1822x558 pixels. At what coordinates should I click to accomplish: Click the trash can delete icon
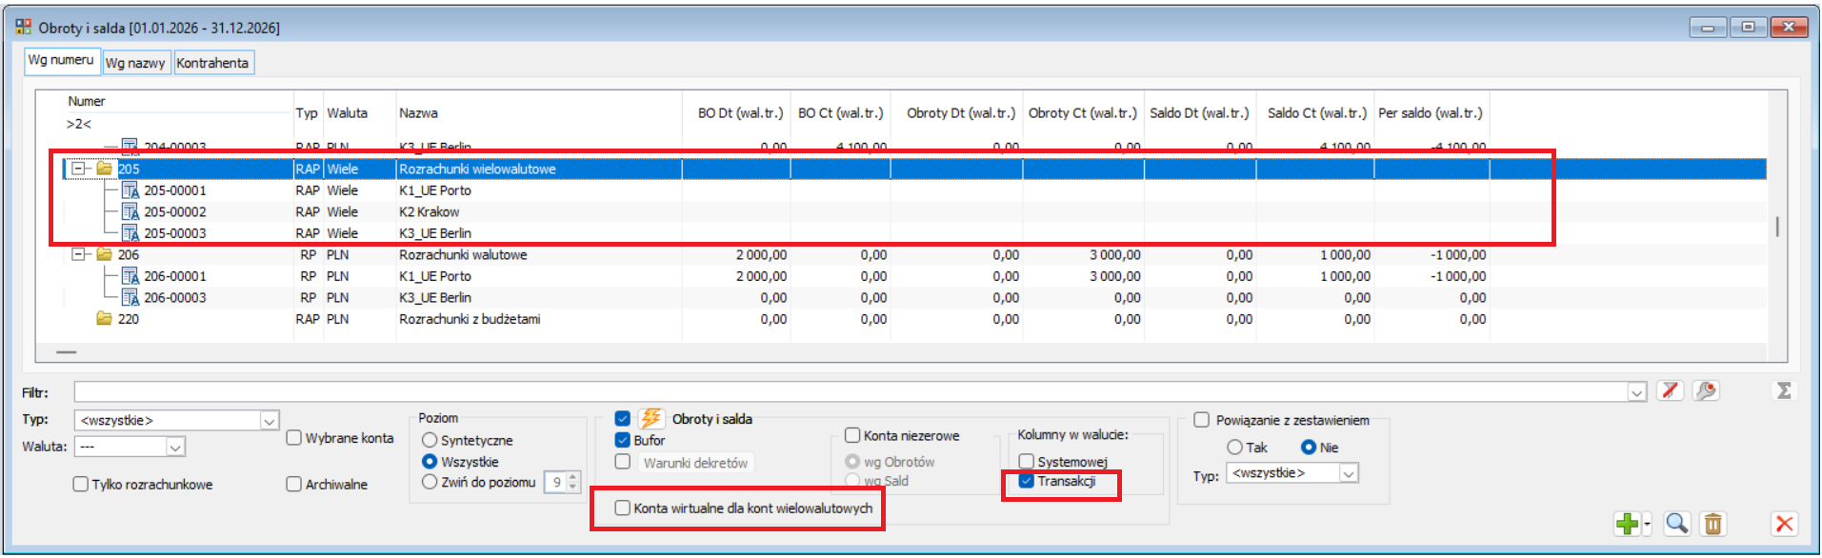tap(1712, 524)
